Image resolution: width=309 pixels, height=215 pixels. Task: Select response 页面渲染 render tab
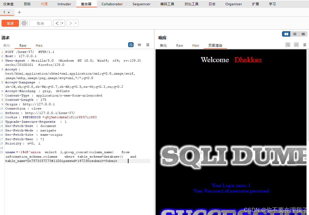tap(215, 45)
